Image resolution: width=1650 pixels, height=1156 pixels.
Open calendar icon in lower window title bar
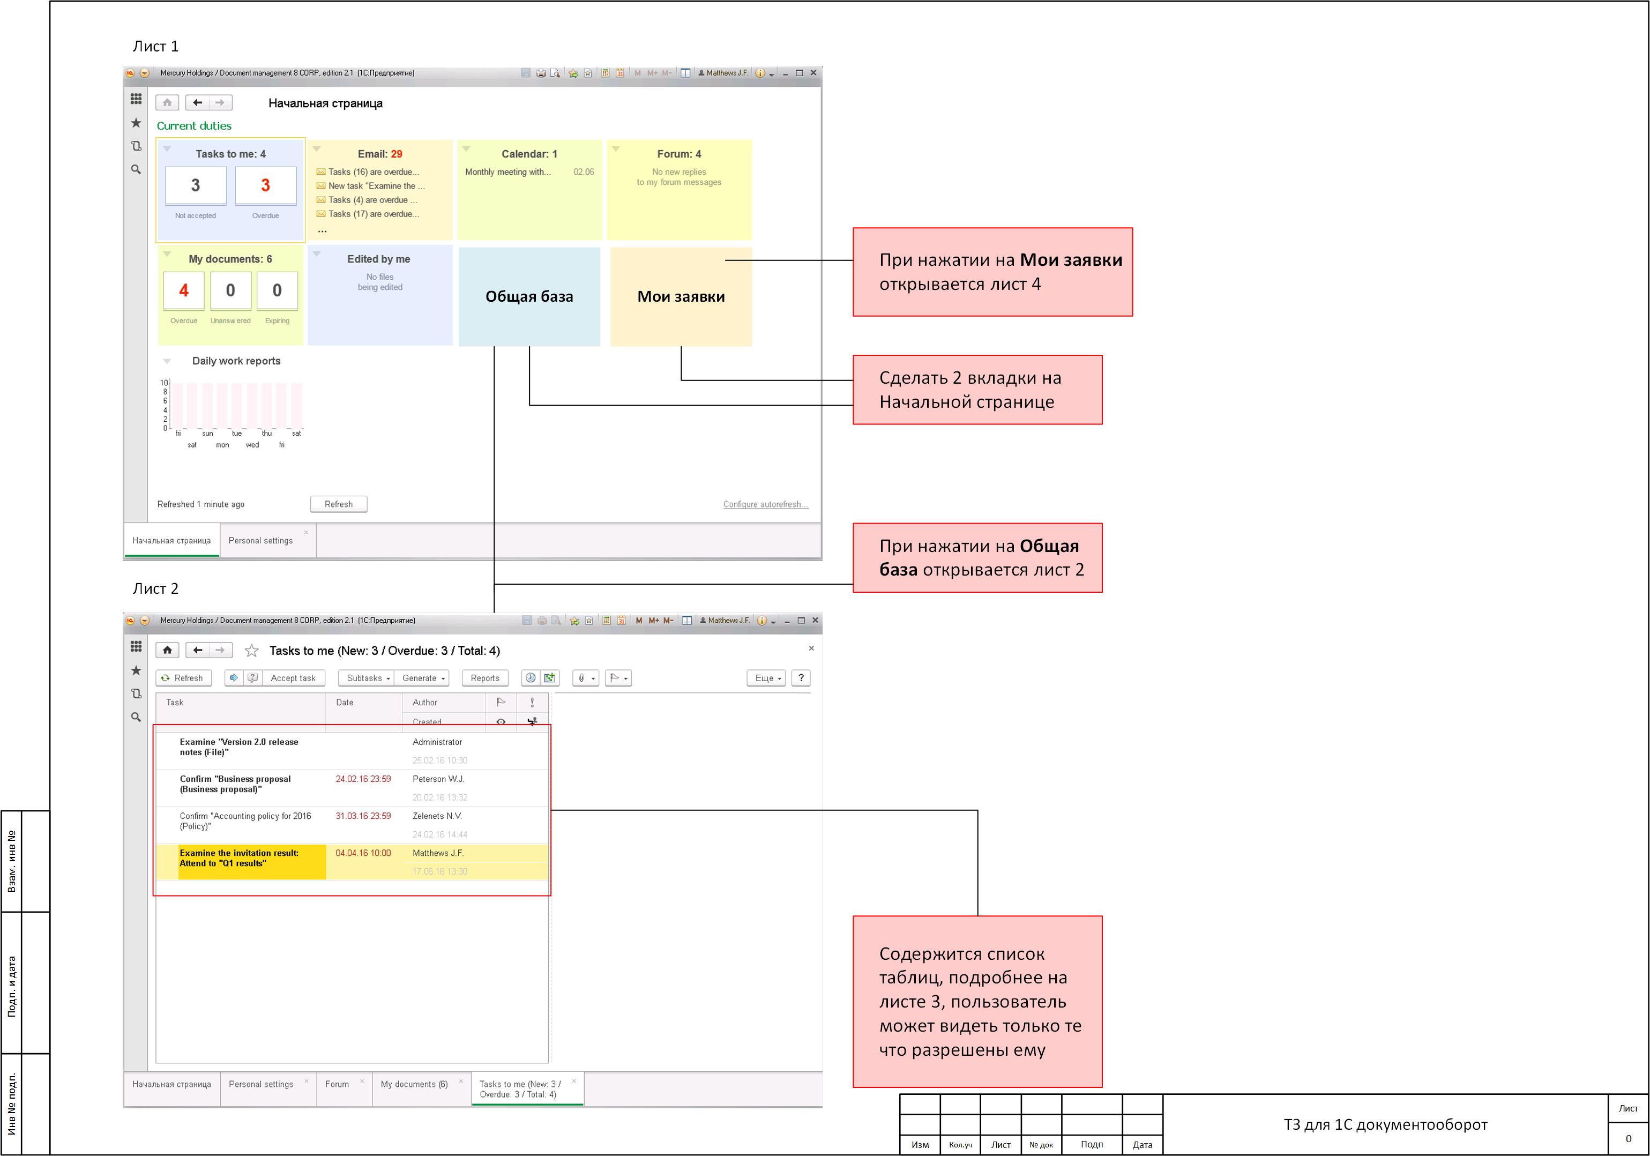click(621, 621)
